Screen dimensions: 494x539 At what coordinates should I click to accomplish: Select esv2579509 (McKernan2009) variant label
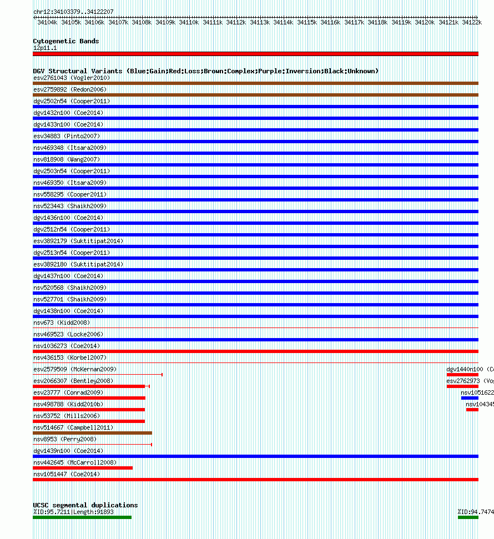(75, 370)
